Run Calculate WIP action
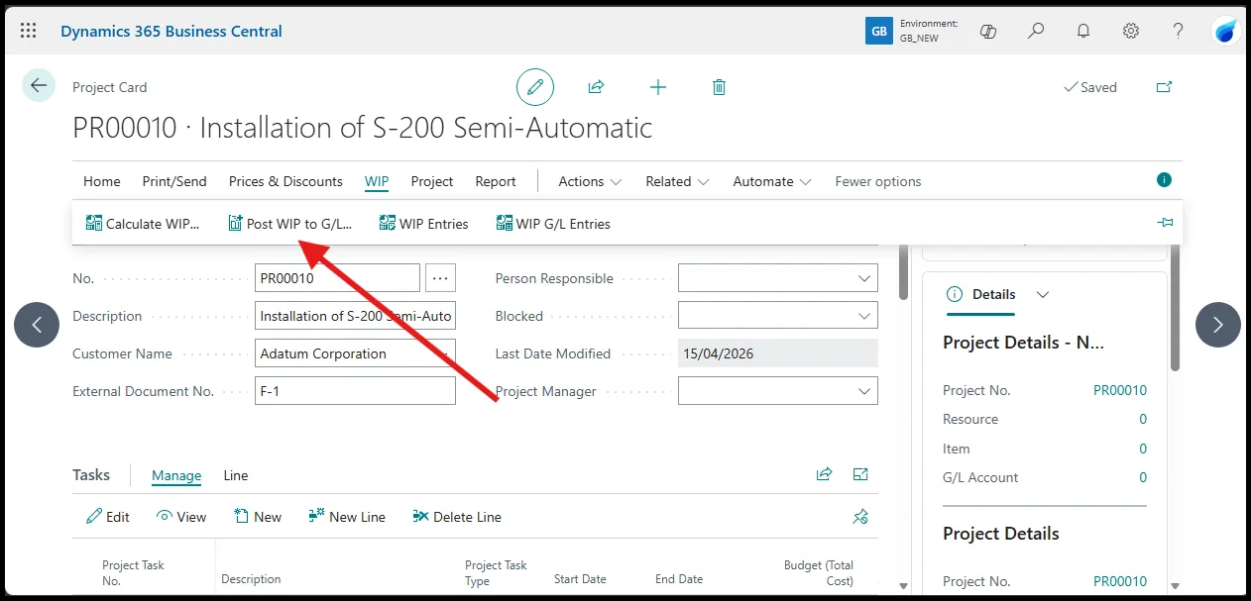The height and width of the screenshot is (601, 1251). click(x=143, y=224)
